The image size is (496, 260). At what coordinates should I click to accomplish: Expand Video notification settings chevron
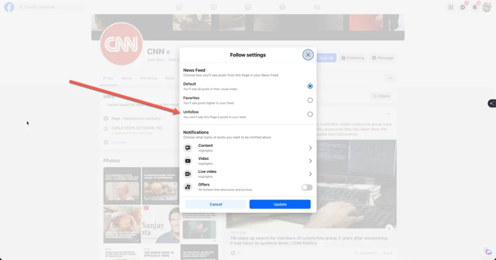310,161
